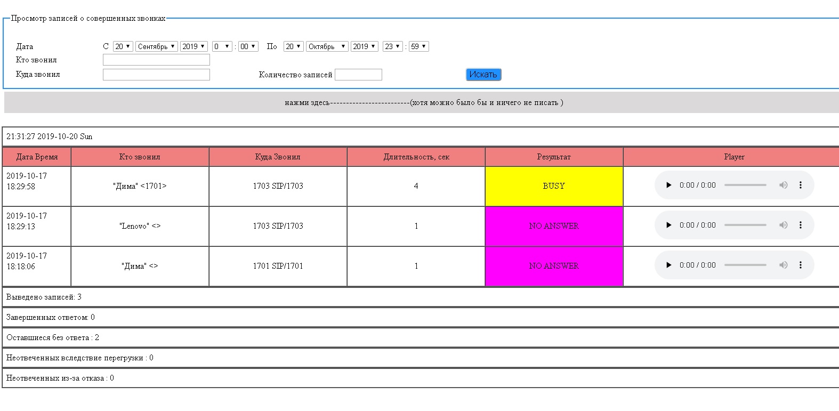
Task: Click the gray 'нажми здесь' bar
Action: (x=421, y=102)
